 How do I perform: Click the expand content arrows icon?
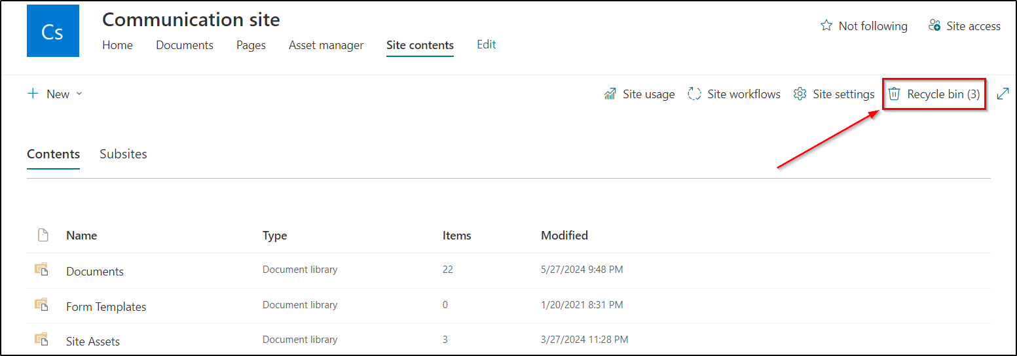1003,94
